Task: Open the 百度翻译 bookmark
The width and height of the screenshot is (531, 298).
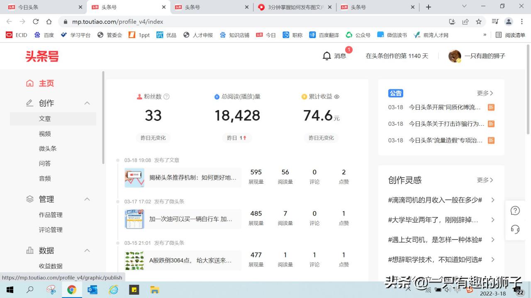Action: (324, 35)
